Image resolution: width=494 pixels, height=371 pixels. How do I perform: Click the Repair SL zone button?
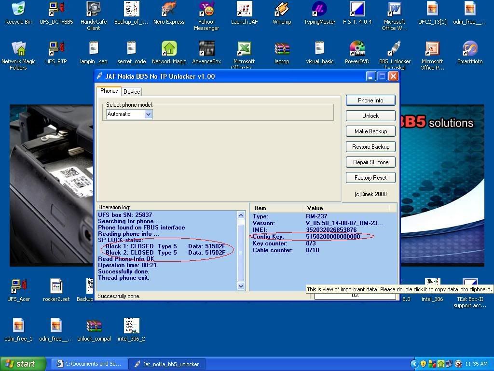tap(370, 162)
